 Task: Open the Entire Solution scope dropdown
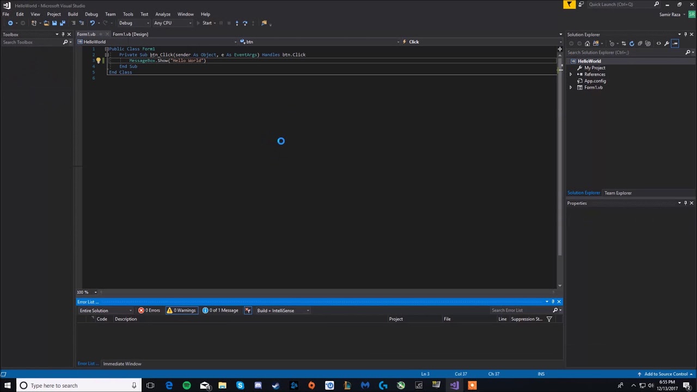[x=106, y=310]
